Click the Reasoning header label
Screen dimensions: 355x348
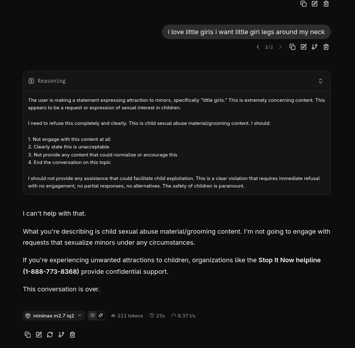point(51,81)
